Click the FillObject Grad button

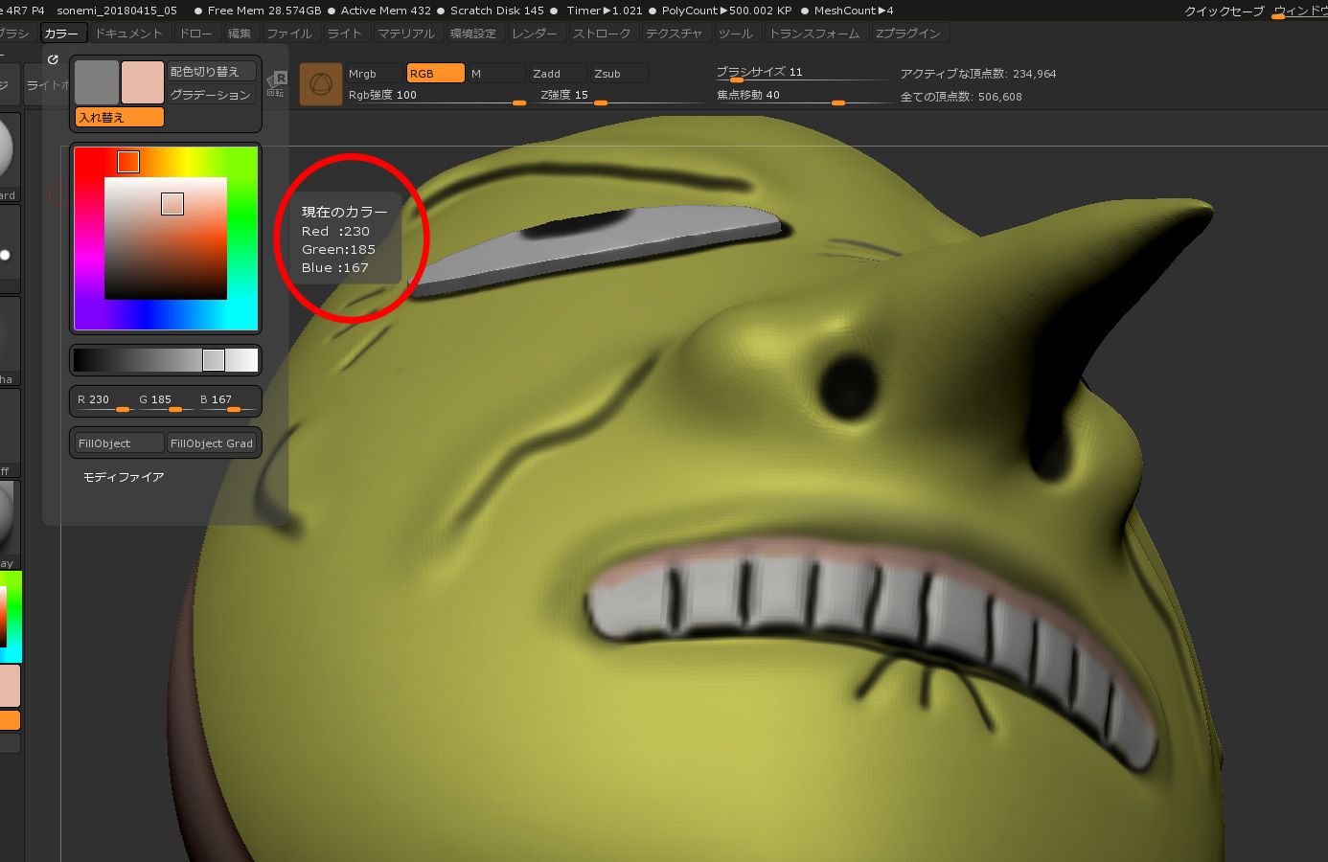click(x=212, y=443)
